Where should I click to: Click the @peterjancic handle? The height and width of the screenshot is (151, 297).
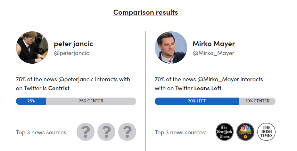point(71,53)
